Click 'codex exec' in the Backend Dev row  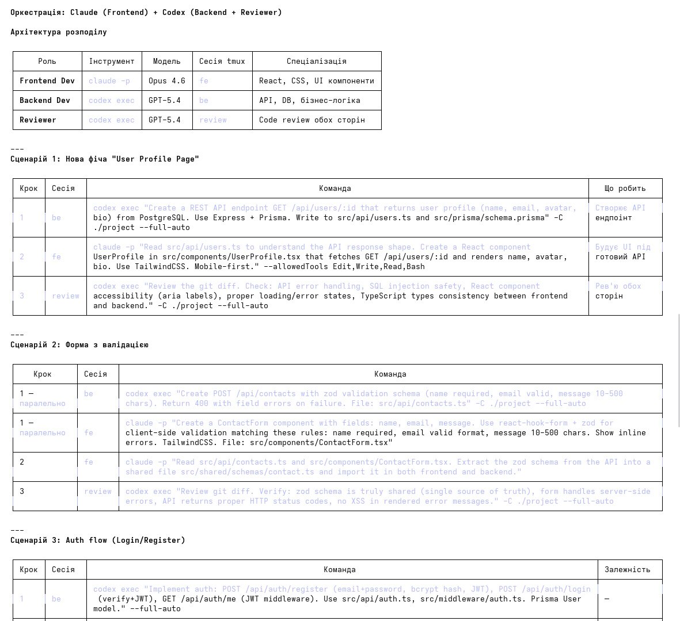pos(111,101)
